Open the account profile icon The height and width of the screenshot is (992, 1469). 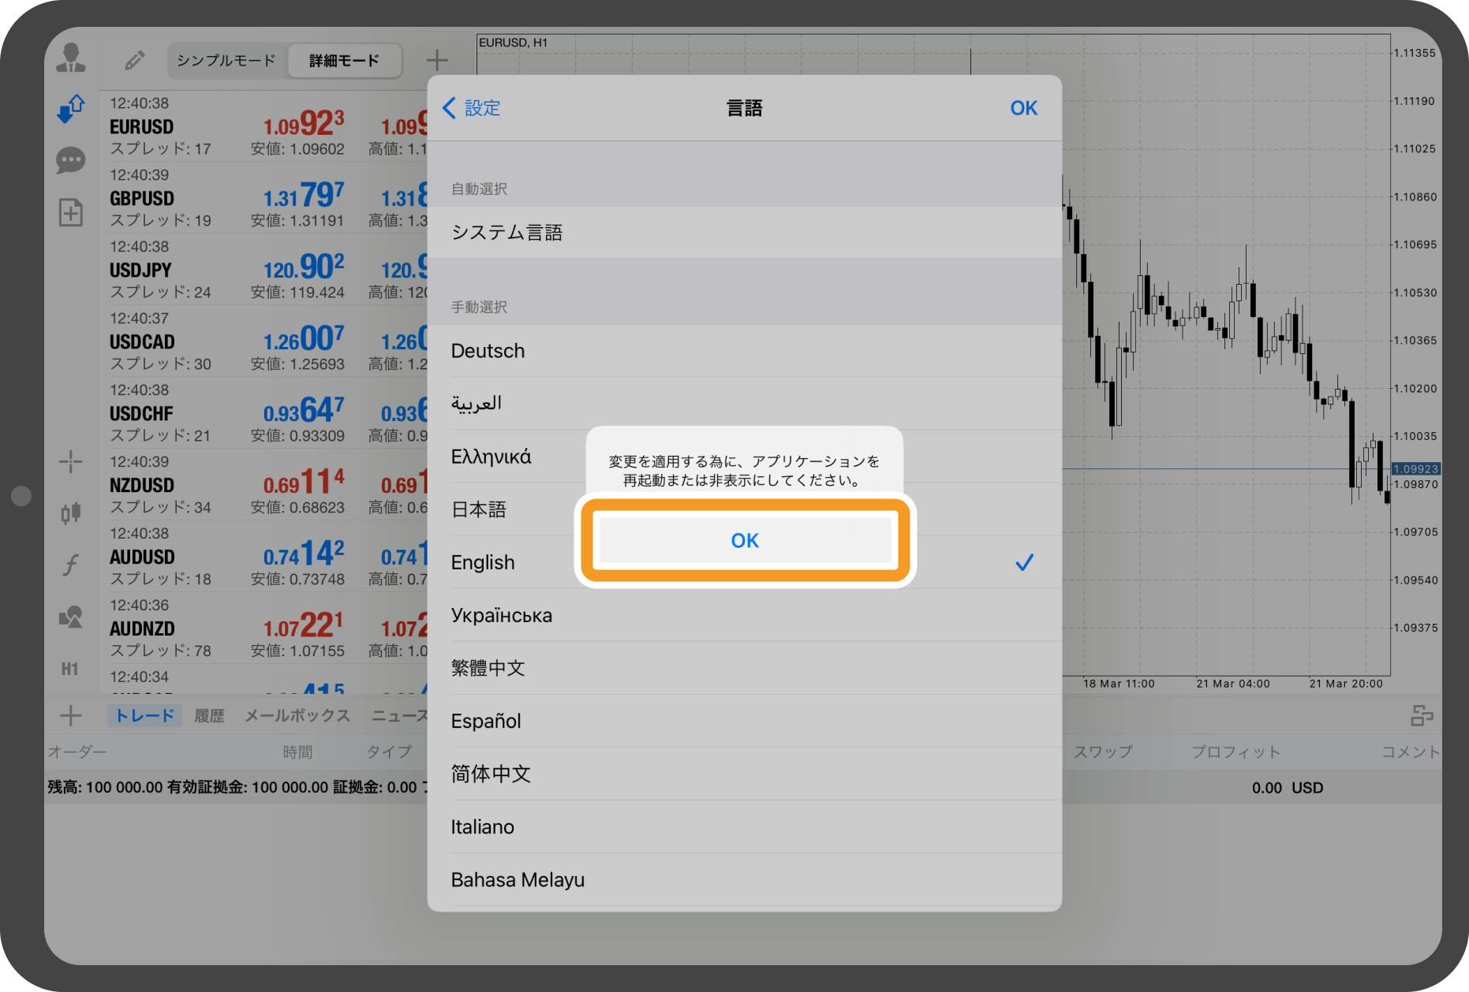70,56
